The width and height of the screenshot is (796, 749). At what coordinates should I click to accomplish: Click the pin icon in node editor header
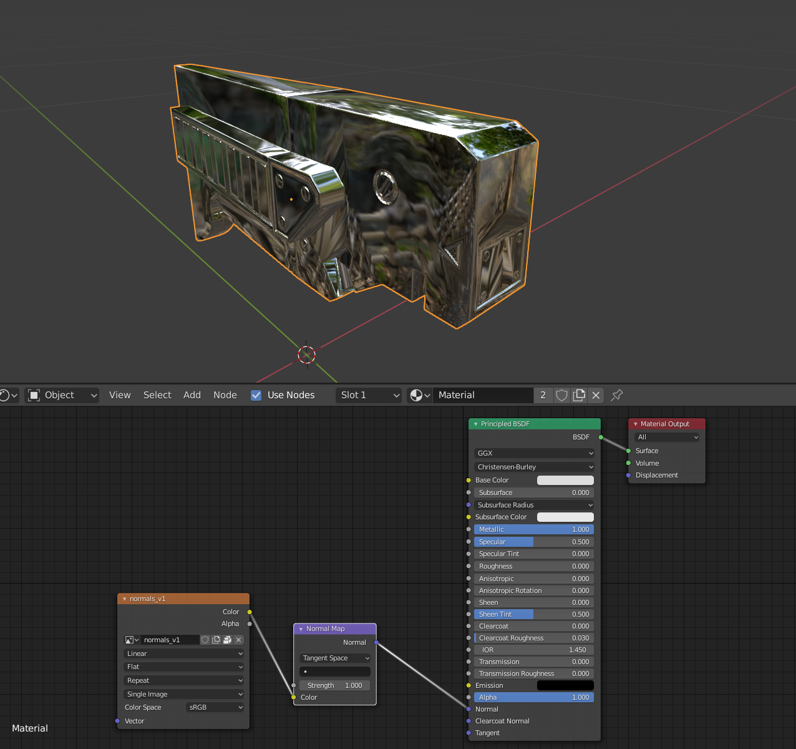[x=617, y=395]
